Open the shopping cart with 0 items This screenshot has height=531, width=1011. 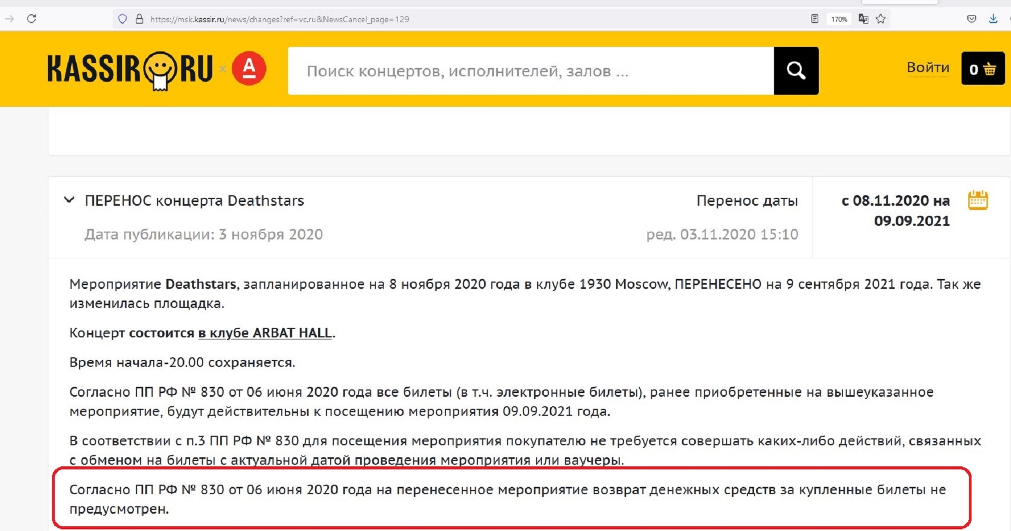[x=983, y=68]
